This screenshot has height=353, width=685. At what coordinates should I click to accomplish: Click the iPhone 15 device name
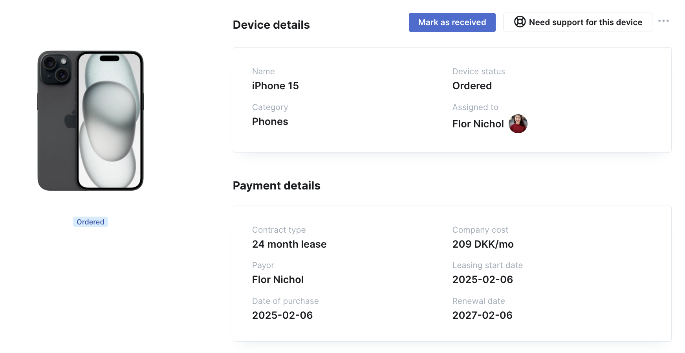coord(275,86)
